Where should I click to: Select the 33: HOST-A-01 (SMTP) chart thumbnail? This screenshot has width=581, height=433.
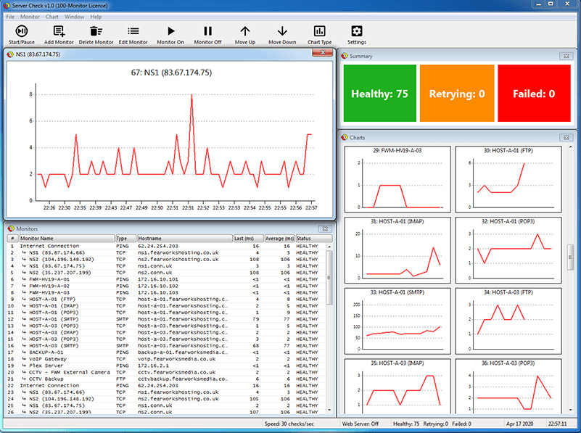[397, 321]
